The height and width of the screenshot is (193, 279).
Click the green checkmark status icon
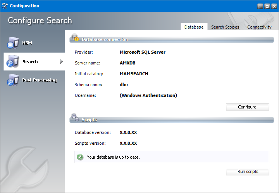[80, 157]
